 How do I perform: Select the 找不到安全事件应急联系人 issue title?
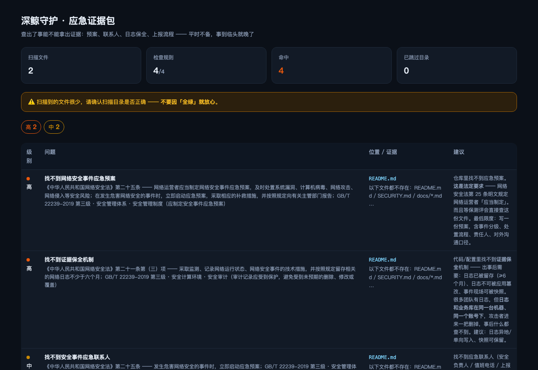[77, 357]
